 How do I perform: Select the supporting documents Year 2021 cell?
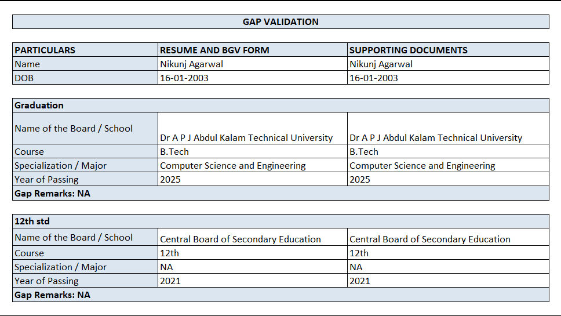448,281
